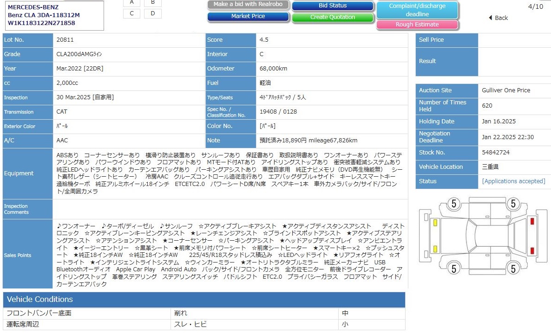Select the upper yellow headlight marker on diagram

click(x=435, y=223)
